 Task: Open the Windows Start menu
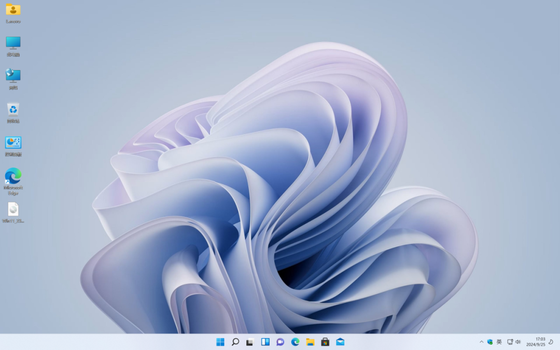click(220, 342)
